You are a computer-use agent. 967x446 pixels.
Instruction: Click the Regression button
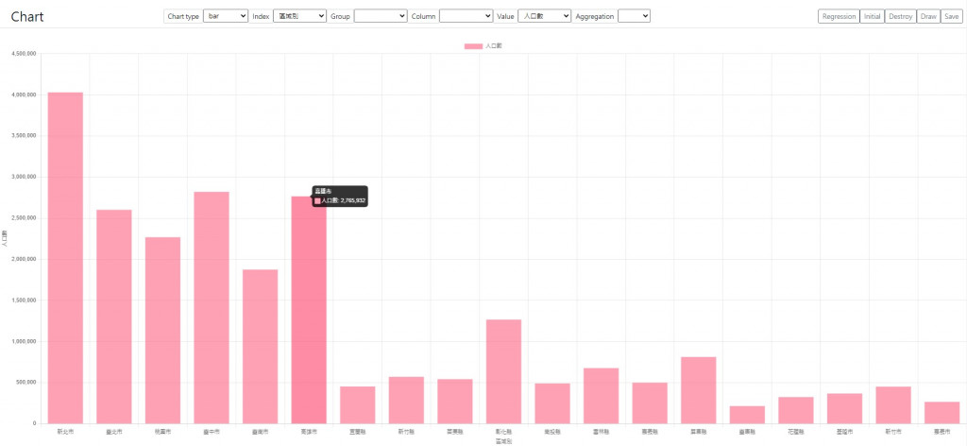[839, 17]
